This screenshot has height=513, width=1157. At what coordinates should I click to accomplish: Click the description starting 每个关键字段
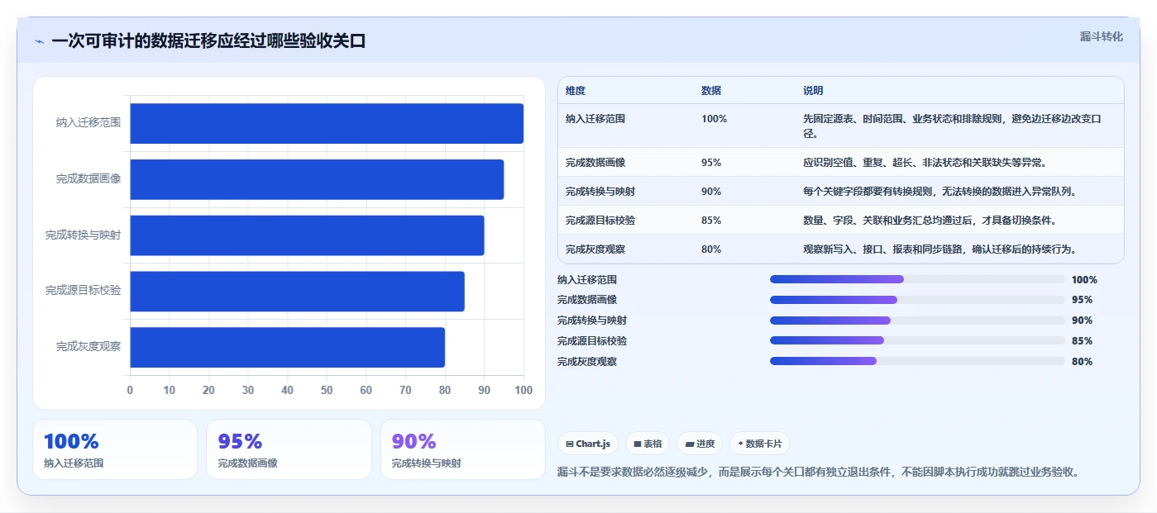coord(939,191)
